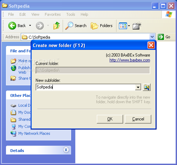Image resolution: width=177 pixels, height=165 pixels.
Task: Open the Forward history dropdown arrow
Action: tap(48, 26)
